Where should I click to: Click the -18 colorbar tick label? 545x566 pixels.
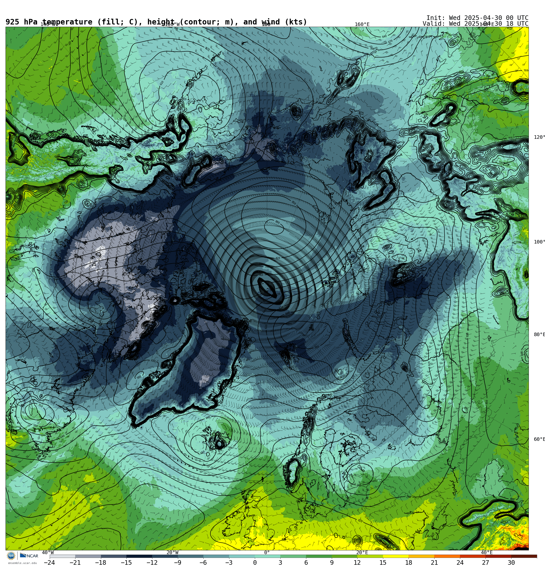click(x=100, y=562)
